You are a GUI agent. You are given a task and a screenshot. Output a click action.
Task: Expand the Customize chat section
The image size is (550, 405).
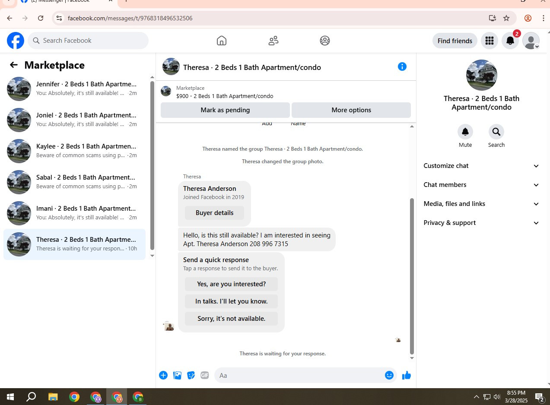tap(481, 166)
